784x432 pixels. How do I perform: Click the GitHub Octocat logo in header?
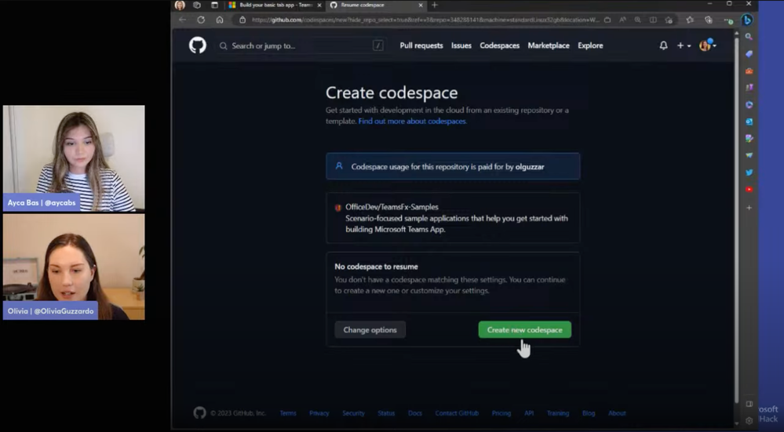pyautogui.click(x=198, y=45)
